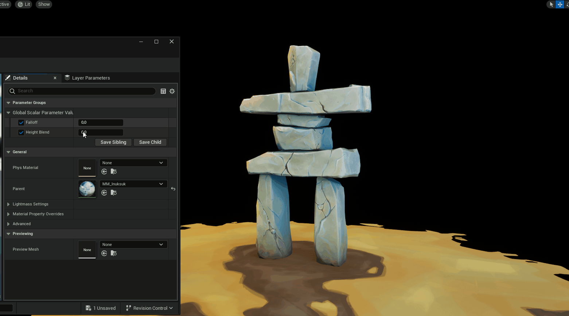Open the Preview Mesh dropdown
The image size is (569, 316).
(133, 244)
